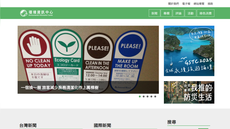230x129 pixels.
Task: Select the fourth carousel dot indicator
Action: 151,97
